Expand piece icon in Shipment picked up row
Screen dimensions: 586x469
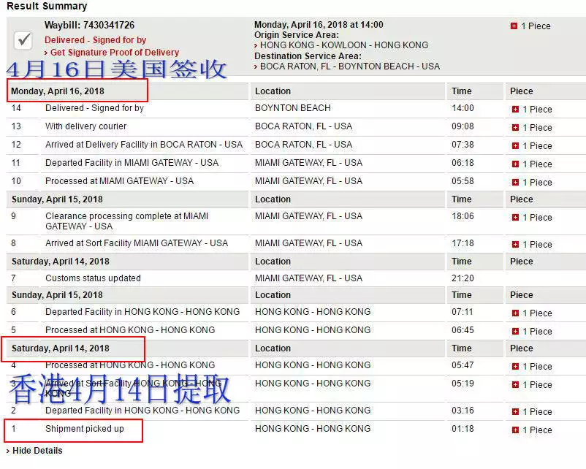[x=515, y=430]
